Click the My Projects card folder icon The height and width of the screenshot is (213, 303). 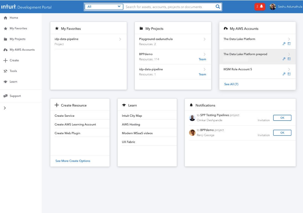(141, 28)
